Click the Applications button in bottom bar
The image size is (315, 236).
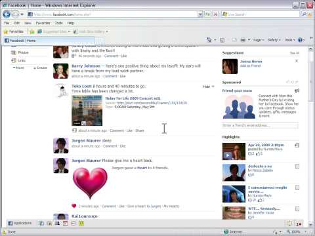click(20, 223)
